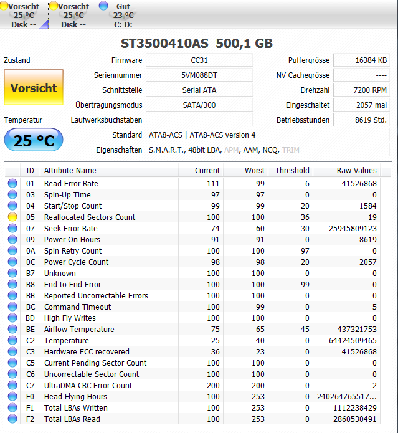398x433 pixels.
Task: Click the drive title ST3500410AS 500,1 GB
Action: (x=197, y=44)
